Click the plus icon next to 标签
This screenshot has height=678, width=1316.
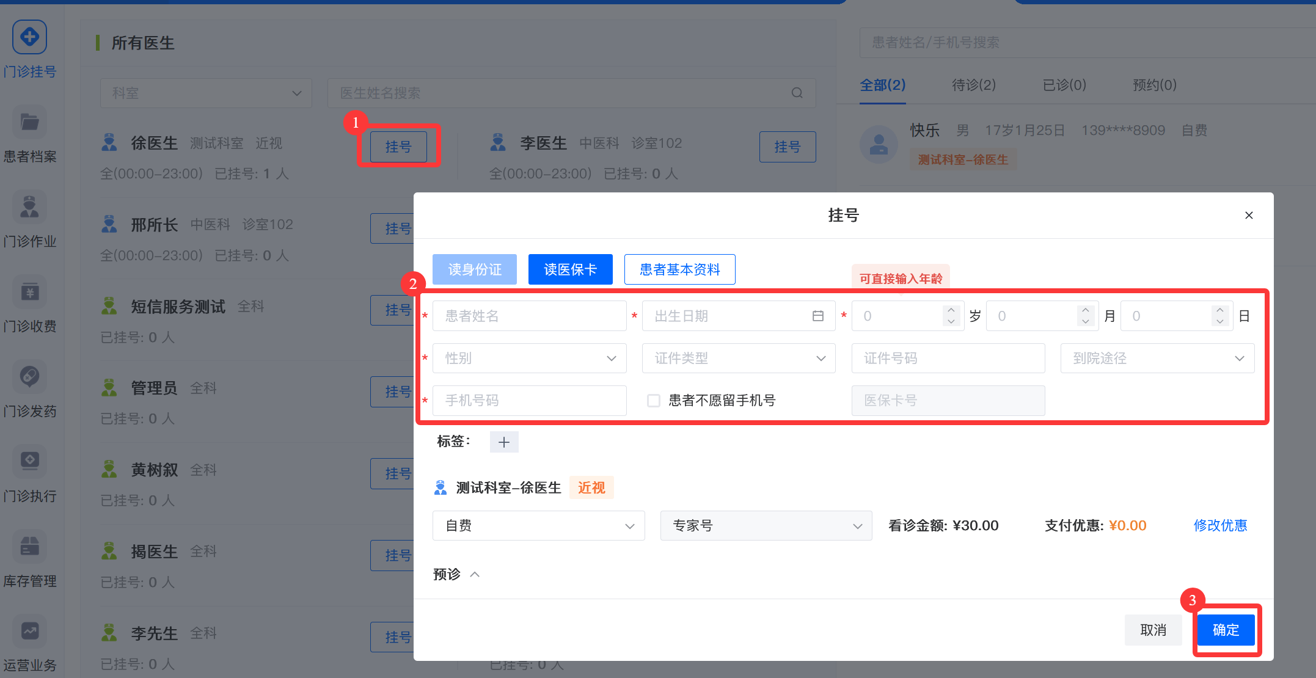click(x=504, y=442)
